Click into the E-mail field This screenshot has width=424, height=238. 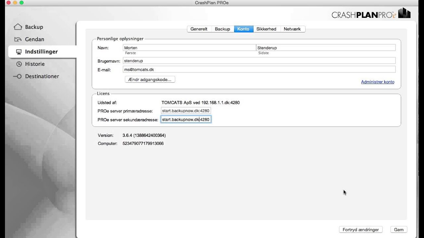pos(259,69)
